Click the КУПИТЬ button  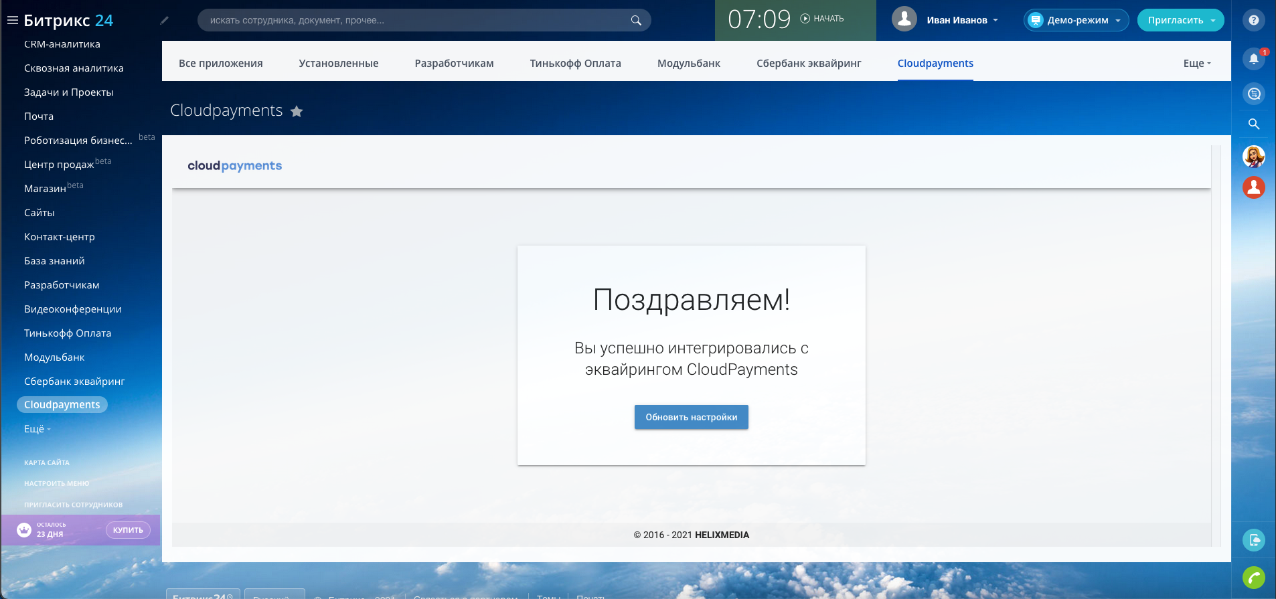tap(128, 530)
